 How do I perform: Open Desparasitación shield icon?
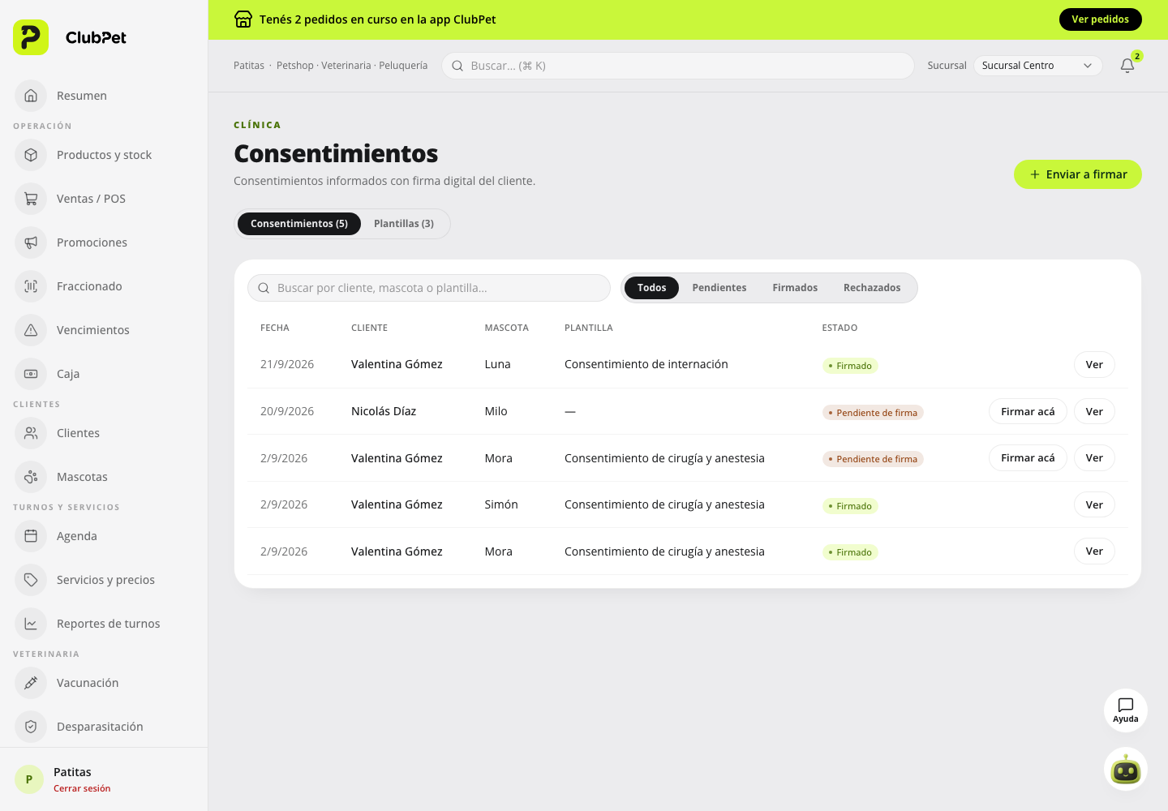(31, 727)
